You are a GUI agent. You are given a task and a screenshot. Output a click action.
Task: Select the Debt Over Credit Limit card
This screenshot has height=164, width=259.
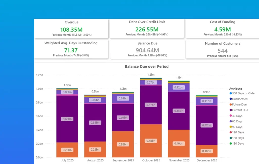click(147, 28)
